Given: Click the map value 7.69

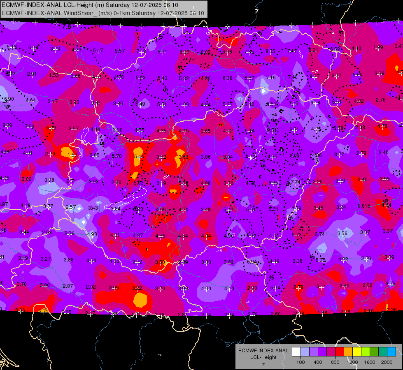Looking at the screenshot, I should coord(30,126).
